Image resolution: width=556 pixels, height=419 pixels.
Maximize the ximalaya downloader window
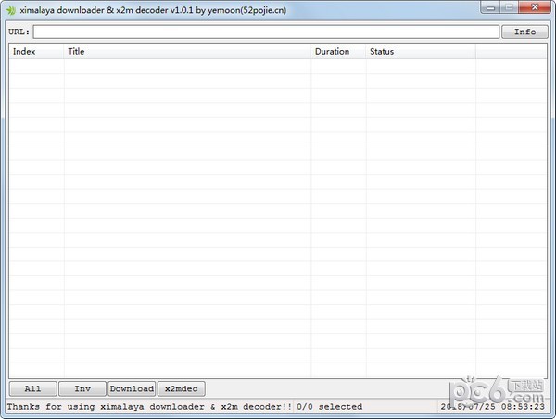[509, 7]
